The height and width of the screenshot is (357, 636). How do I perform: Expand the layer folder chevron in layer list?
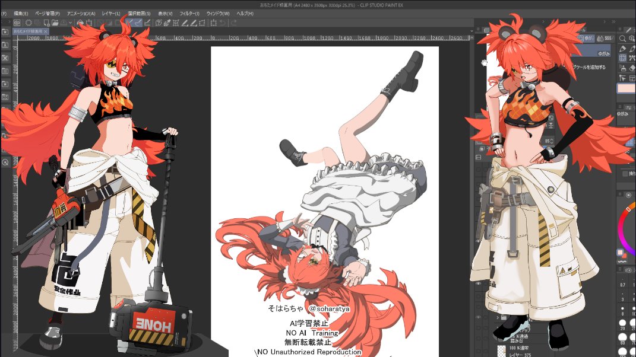tap(498, 318)
